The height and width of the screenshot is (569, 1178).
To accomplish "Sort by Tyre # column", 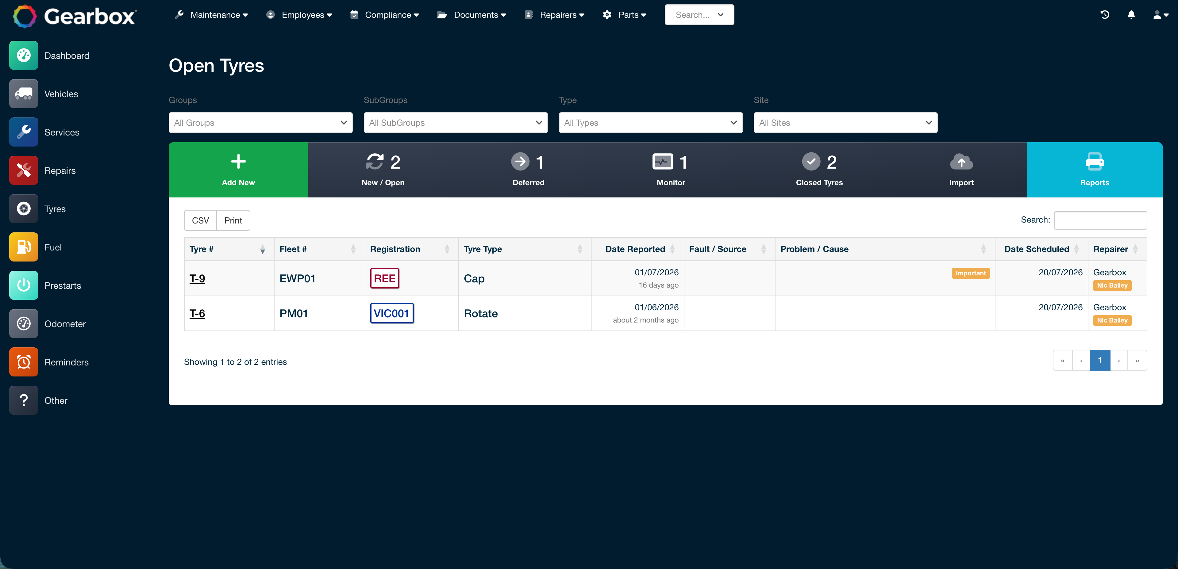I will tap(229, 249).
